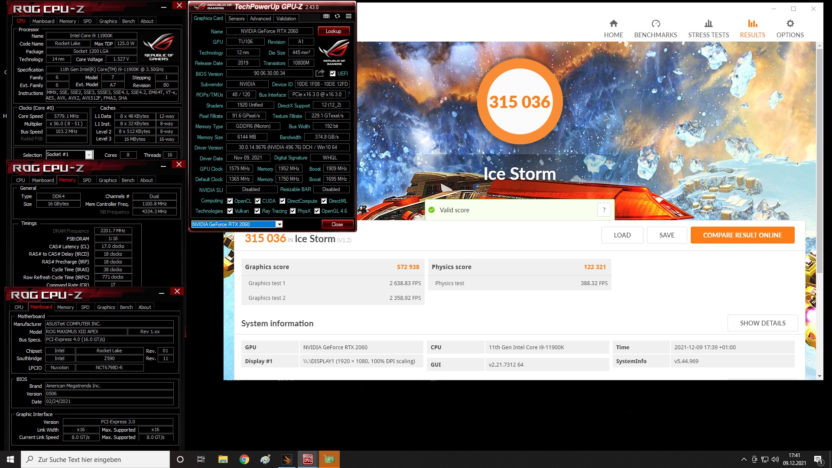The image size is (832, 468).
Task: Click the Close button in GPU-Z
Action: (x=337, y=224)
